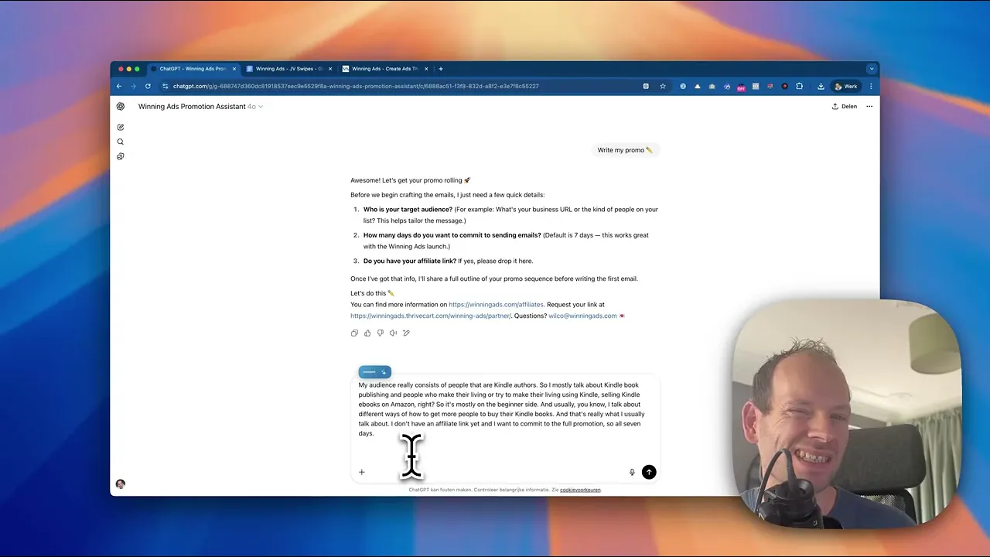Click 'Do you have your affiliate link?' text
Image resolution: width=990 pixels, height=557 pixels.
tap(410, 261)
